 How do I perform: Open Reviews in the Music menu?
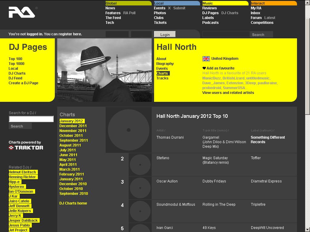click(x=209, y=8)
